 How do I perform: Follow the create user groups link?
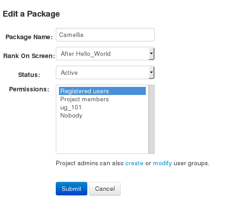(134, 163)
